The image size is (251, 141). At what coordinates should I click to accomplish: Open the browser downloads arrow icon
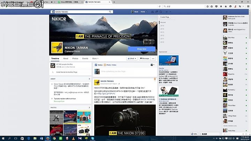click(x=221, y=6)
